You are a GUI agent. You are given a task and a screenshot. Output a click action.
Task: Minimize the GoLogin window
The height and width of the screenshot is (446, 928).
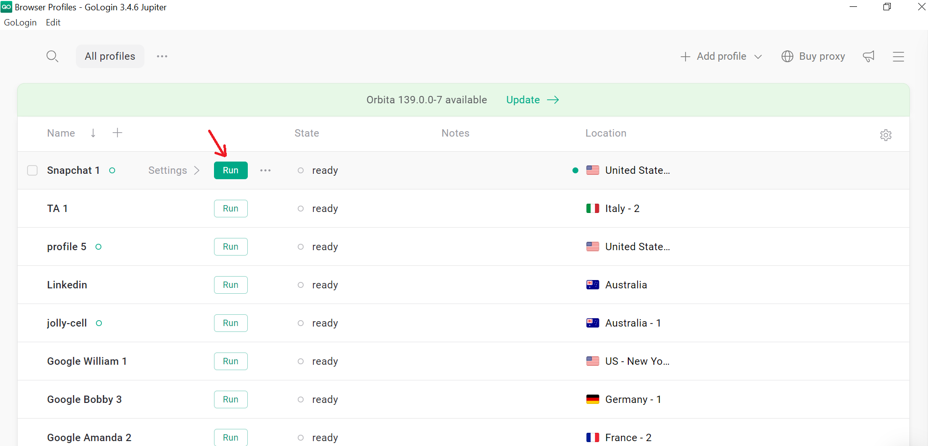pos(853,7)
